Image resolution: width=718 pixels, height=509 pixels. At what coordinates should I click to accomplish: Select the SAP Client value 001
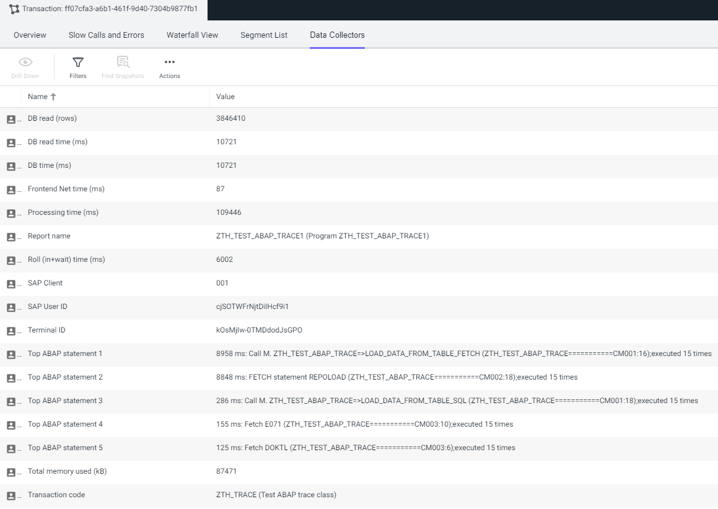[x=222, y=283]
